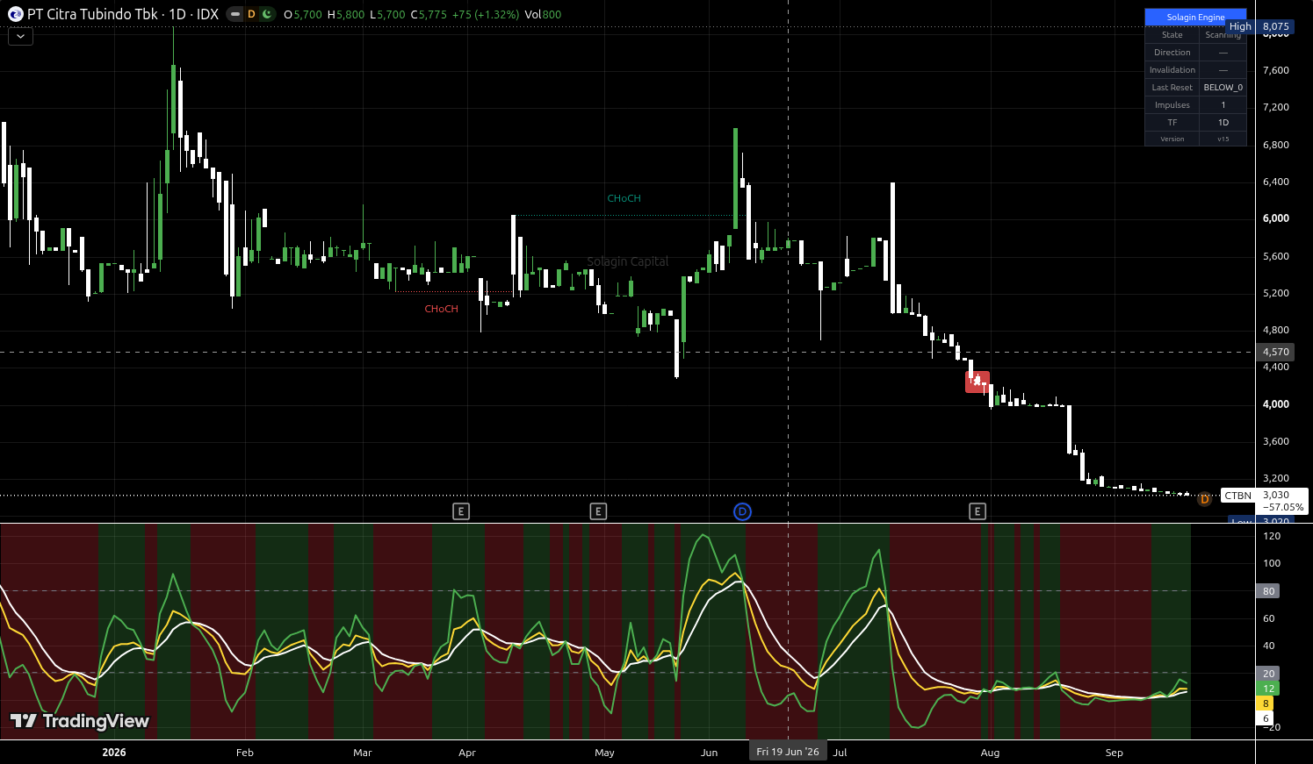Screen dimensions: 1313x764
Task: Click the orange D delayed-data icon in header
Action: click(x=251, y=14)
